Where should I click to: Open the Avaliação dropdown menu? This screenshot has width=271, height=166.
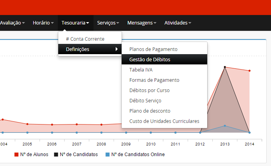click(12, 23)
